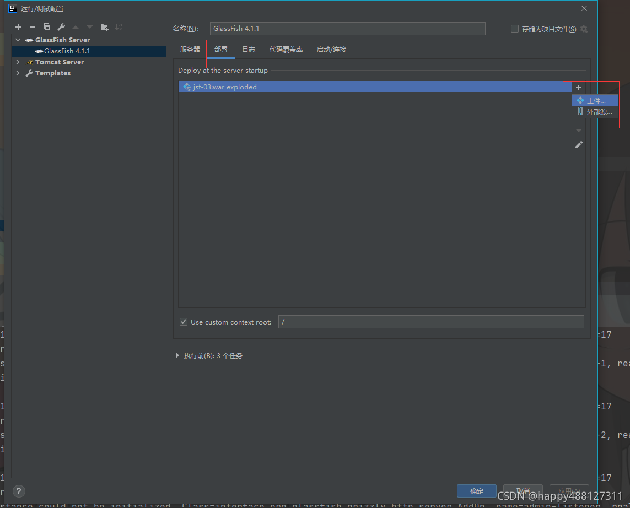Screen dimensions: 630x508
Task: Switch to the 部署 tab
Action: (x=221, y=50)
